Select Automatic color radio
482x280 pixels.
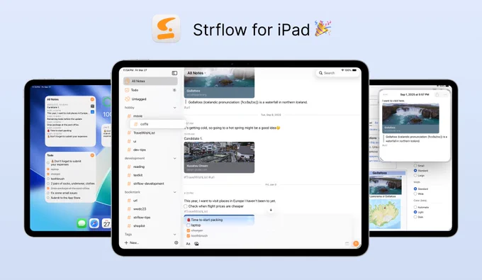415,207
